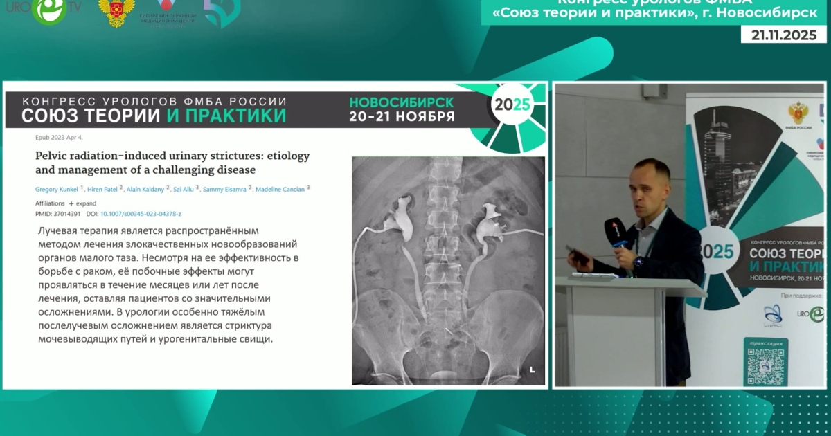Image resolution: width=831 pixels, height=436 pixels.
Task: Open author link Gregory Kunkel
Action: click(57, 188)
